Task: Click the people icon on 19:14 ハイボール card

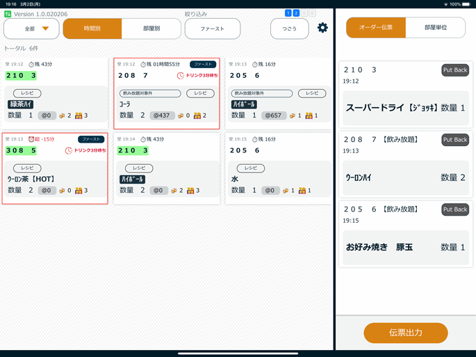Action: 190,191
